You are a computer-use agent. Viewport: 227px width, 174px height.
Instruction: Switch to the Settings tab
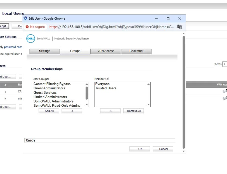(44, 51)
